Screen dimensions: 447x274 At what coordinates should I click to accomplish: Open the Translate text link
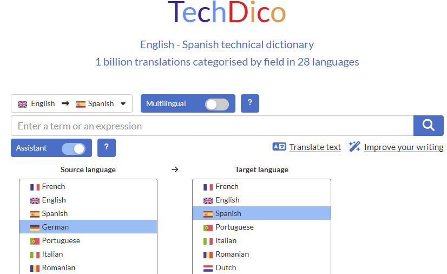coord(315,147)
